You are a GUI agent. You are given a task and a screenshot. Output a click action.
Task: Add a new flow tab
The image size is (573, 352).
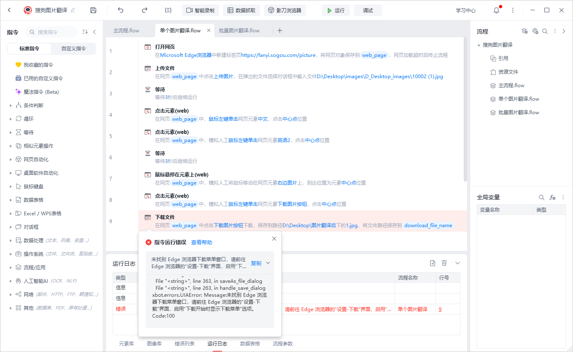click(x=280, y=30)
